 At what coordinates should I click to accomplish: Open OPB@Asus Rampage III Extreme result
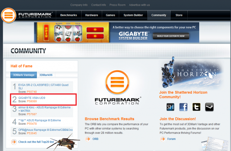tap(45, 130)
